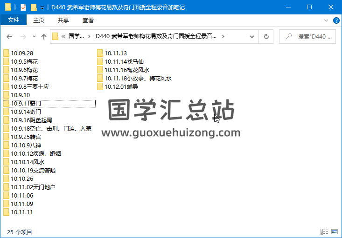Click the address bar folder icon
The width and height of the screenshot is (342, 238).
click(x=56, y=37)
